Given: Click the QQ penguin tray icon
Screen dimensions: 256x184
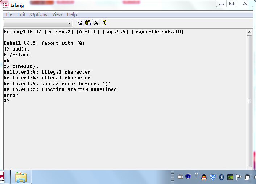Looking at the screenshot, I should [x=204, y=177].
